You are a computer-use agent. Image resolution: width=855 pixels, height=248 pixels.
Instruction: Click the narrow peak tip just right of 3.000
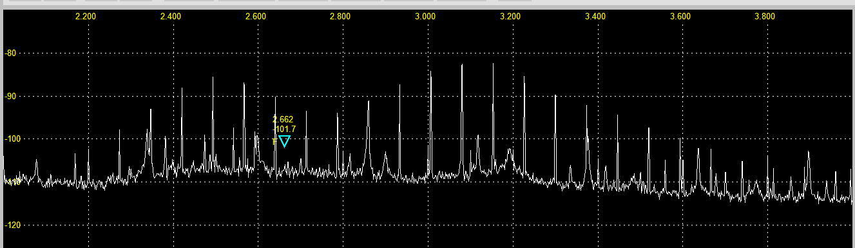(430, 72)
